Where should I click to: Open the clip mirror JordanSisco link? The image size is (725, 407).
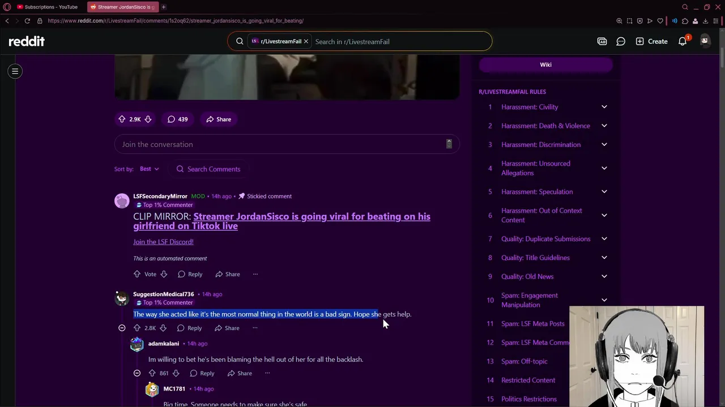coord(282,221)
